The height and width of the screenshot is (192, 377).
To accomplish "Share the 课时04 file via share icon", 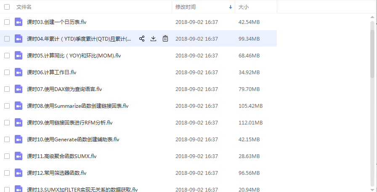I will [x=142, y=39].
